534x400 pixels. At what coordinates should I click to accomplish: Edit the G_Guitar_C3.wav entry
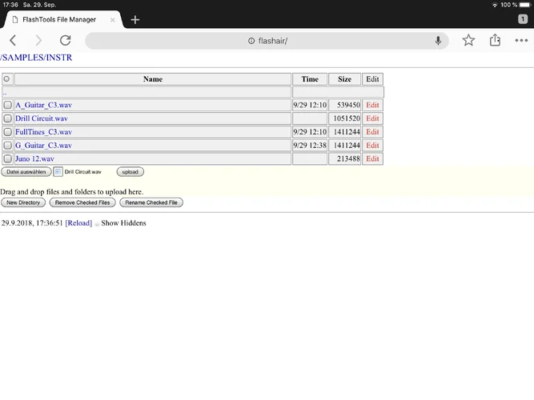[372, 146]
